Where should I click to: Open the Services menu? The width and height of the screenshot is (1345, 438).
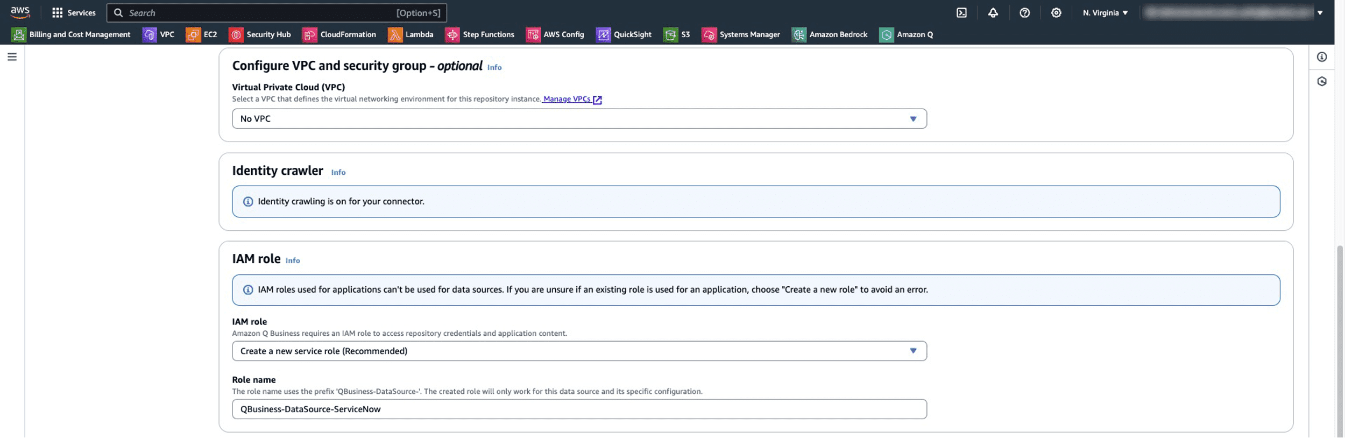(x=74, y=13)
